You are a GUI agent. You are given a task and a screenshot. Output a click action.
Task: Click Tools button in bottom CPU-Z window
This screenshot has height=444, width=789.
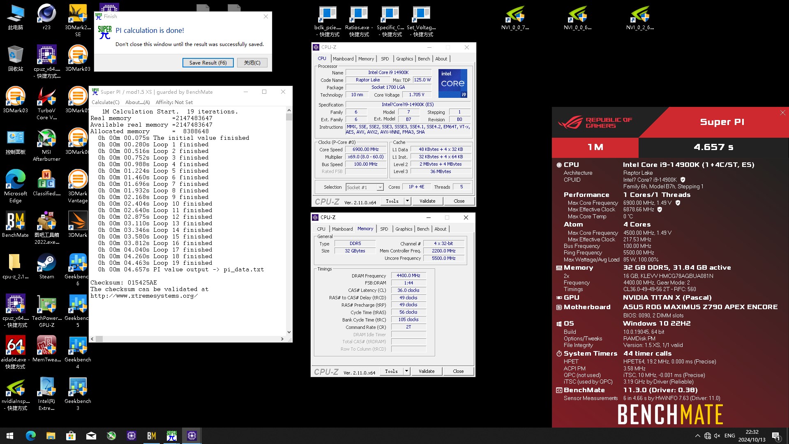pos(392,371)
